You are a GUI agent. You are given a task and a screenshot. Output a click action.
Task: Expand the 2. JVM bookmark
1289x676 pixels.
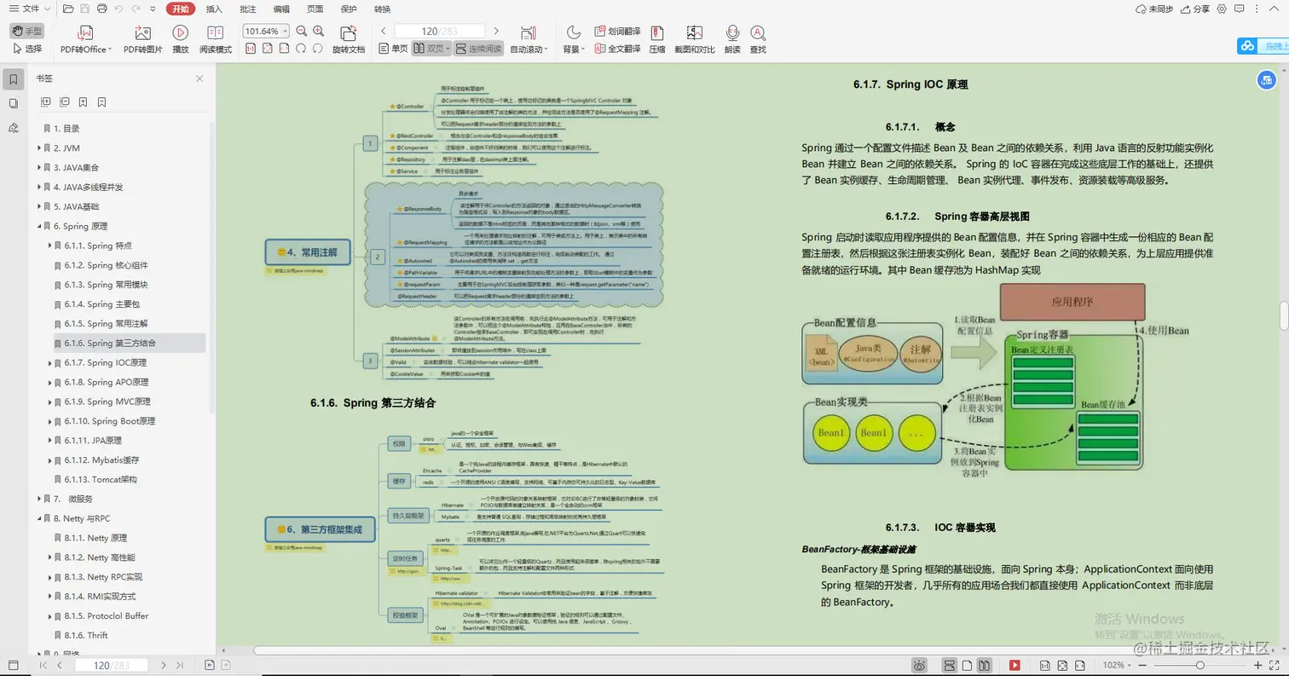click(x=39, y=148)
